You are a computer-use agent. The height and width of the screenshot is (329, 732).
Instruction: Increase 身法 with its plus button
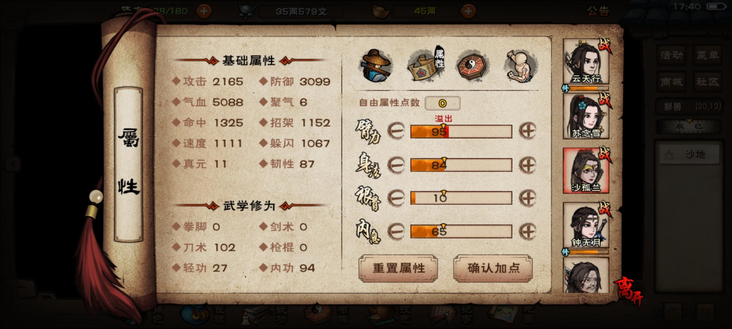[527, 165]
